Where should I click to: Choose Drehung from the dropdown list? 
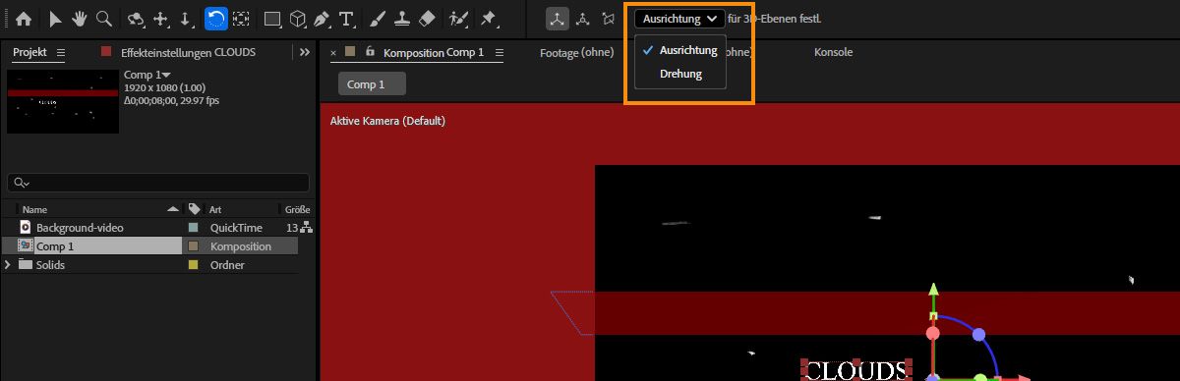[x=680, y=74]
